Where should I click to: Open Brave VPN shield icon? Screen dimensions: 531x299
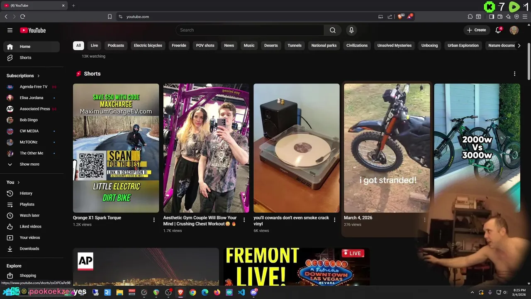[516, 17]
